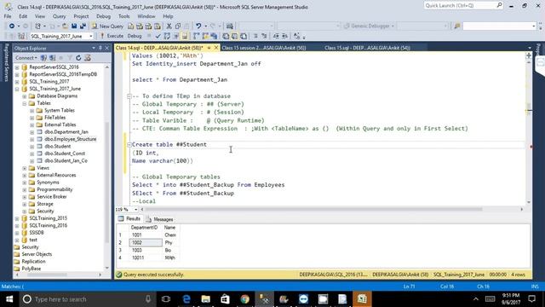Click the Display estimated execution plan icon

tap(167, 36)
